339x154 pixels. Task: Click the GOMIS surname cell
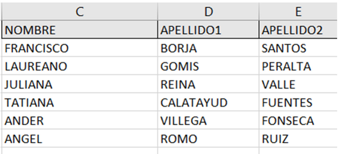pos(208,67)
